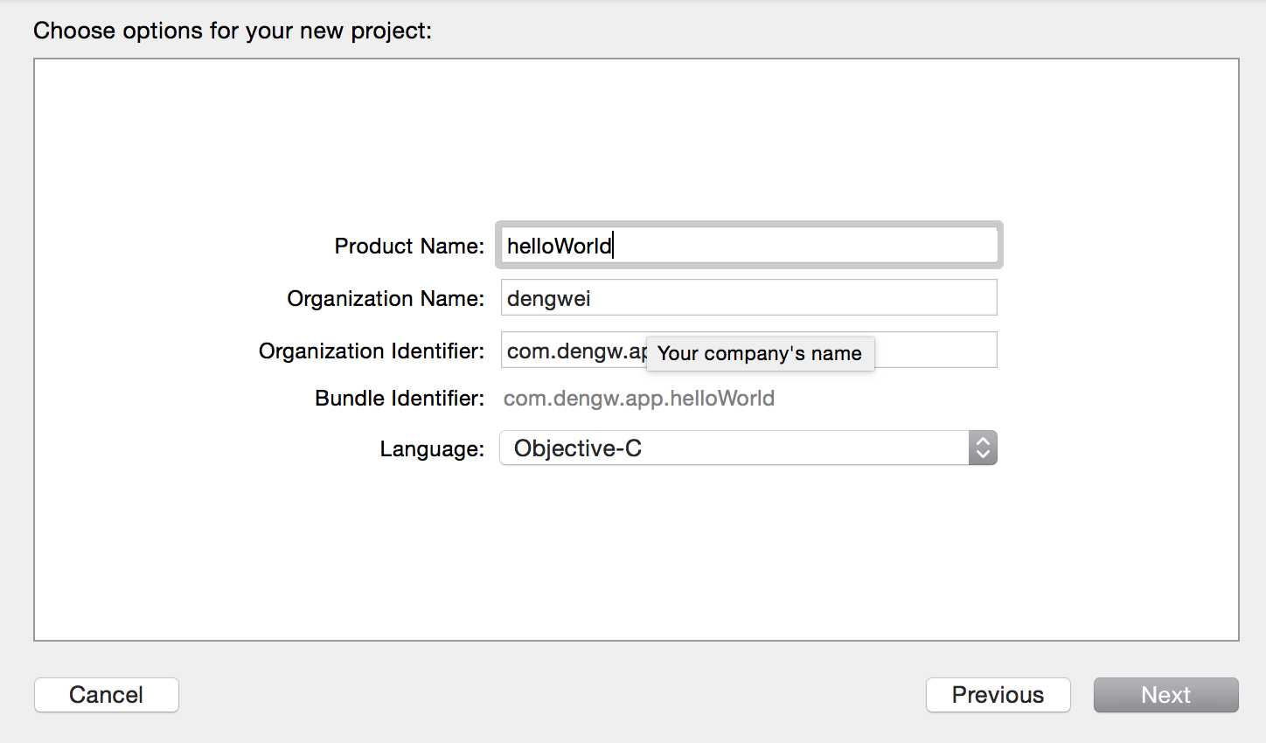
Task: Click the 'Choose options for your new project:' heading
Action: (233, 31)
